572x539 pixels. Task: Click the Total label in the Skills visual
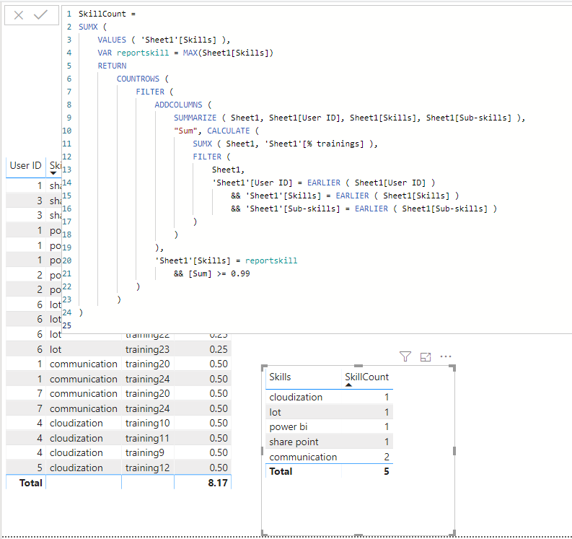pyautogui.click(x=281, y=471)
